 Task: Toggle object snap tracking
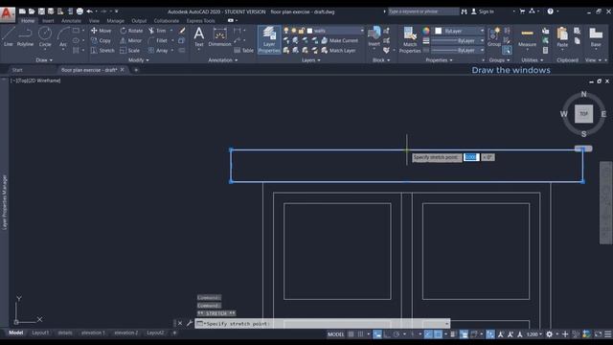click(x=428, y=334)
